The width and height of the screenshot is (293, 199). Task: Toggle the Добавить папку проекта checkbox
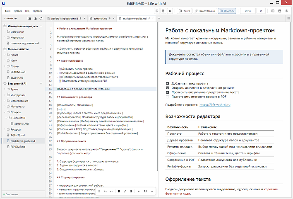coord(168,83)
